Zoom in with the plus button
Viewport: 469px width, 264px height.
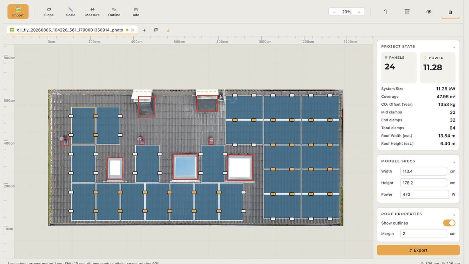click(359, 12)
